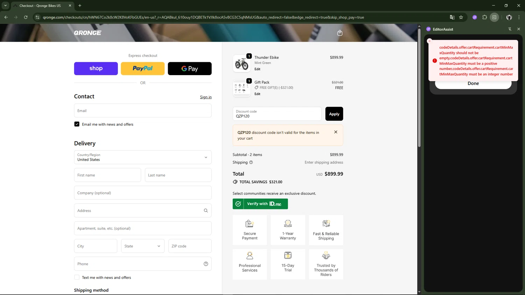Click the TOTAL SAVINGS $321.00 text
Image resolution: width=525 pixels, height=295 pixels.
pyautogui.click(x=261, y=182)
